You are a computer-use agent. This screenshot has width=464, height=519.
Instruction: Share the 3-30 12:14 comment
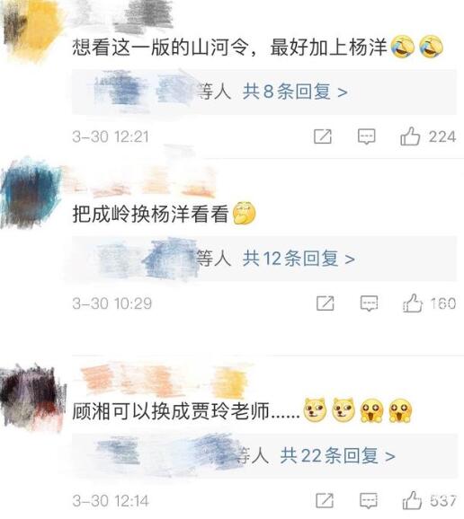pos(325,500)
